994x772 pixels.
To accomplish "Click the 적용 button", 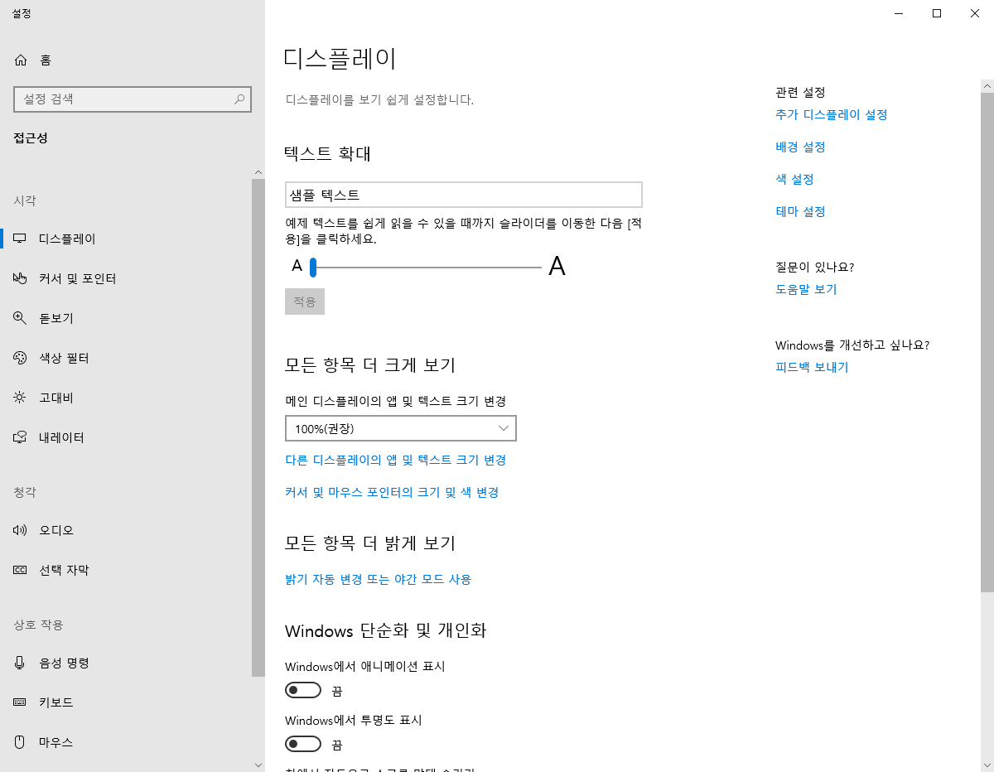I will click(x=304, y=301).
